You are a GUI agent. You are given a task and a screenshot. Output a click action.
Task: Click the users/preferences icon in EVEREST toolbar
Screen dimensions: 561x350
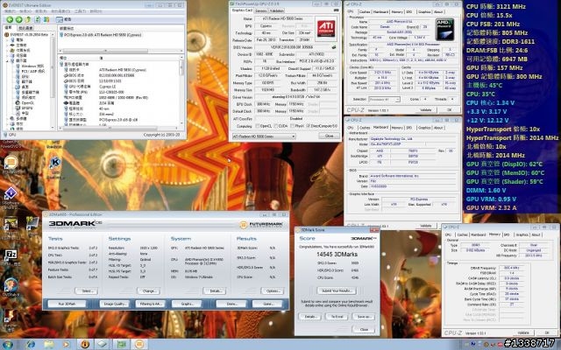coord(46,19)
